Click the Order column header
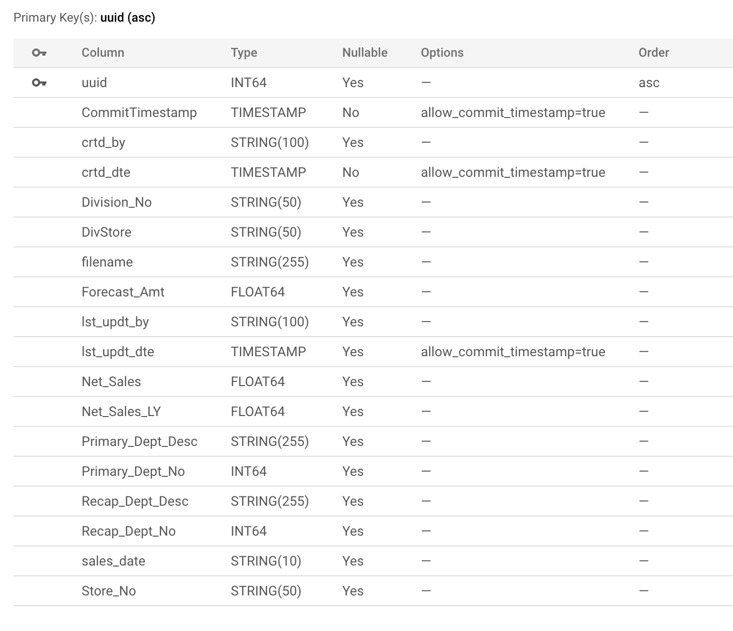This screenshot has height=631, width=733. coord(654,52)
